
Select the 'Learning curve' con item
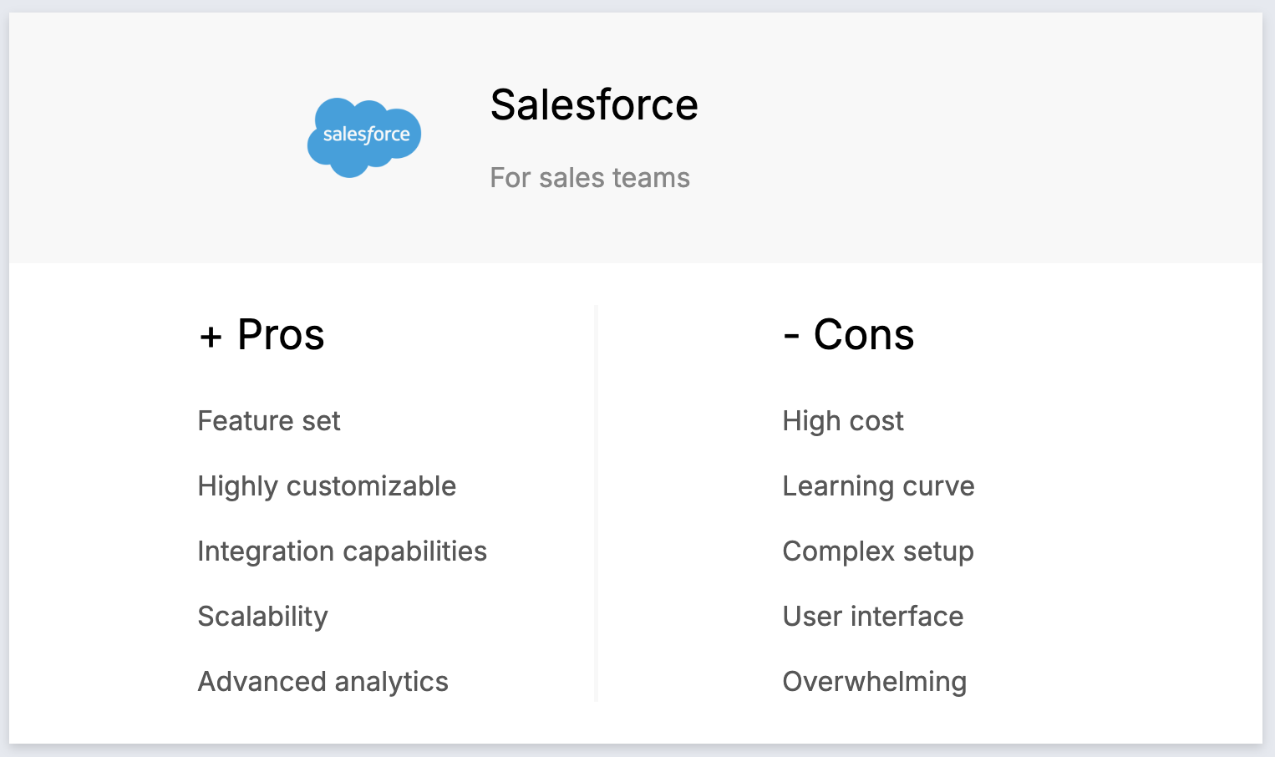tap(879, 486)
